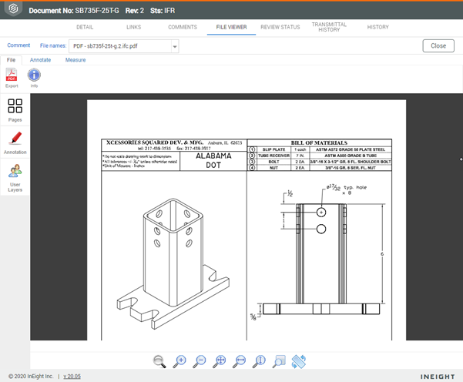Switch to the Annotate ribbon tab

40,60
